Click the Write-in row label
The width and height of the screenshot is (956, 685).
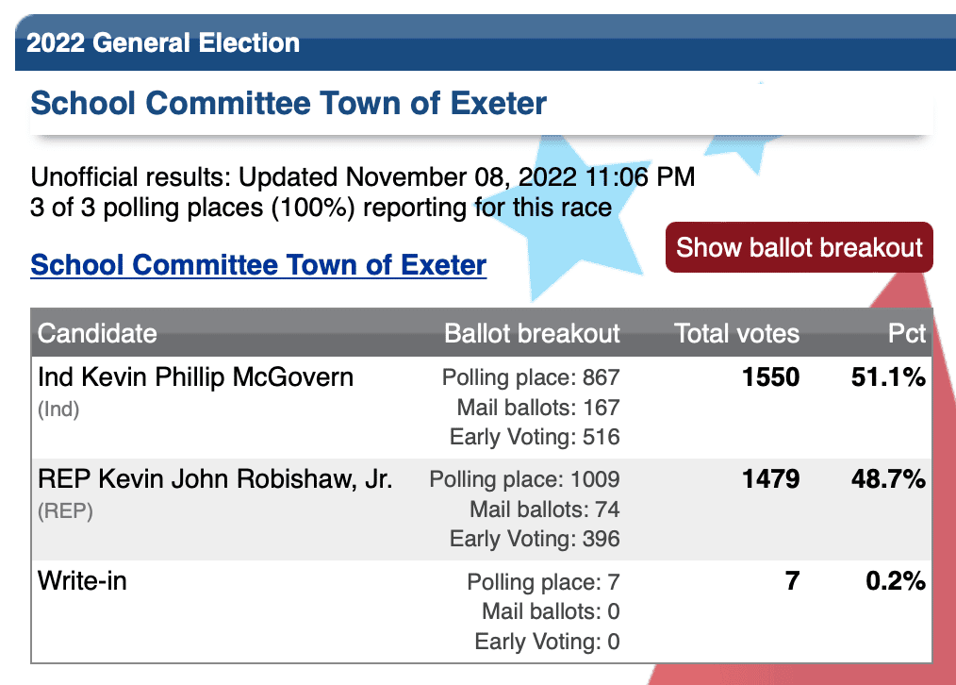point(82,580)
